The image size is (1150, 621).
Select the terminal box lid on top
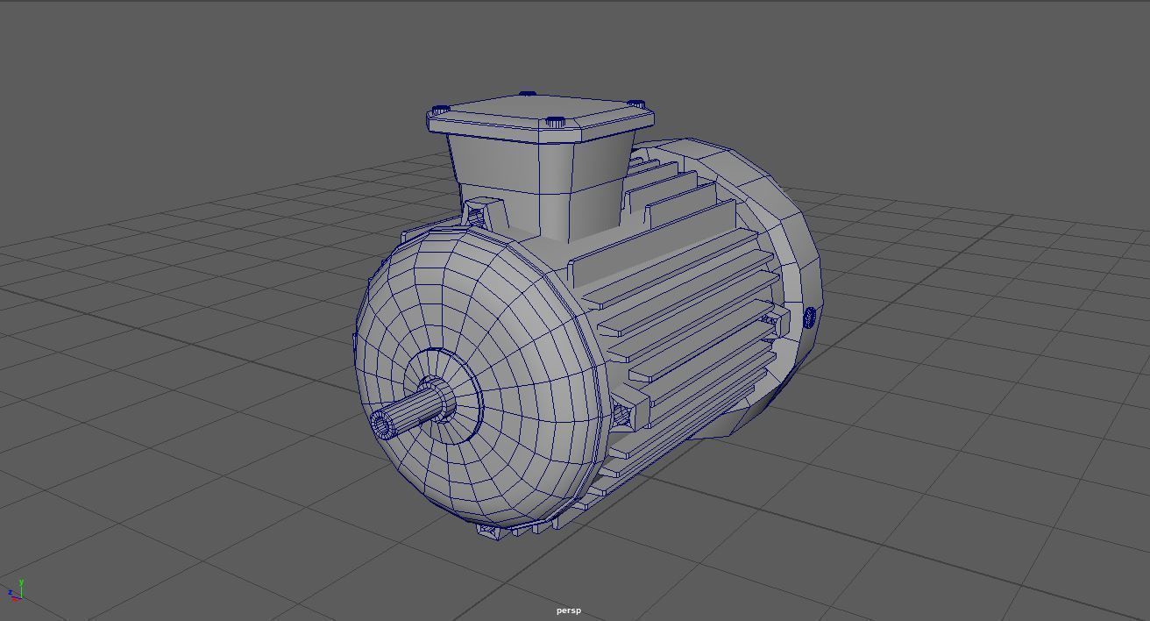541,117
